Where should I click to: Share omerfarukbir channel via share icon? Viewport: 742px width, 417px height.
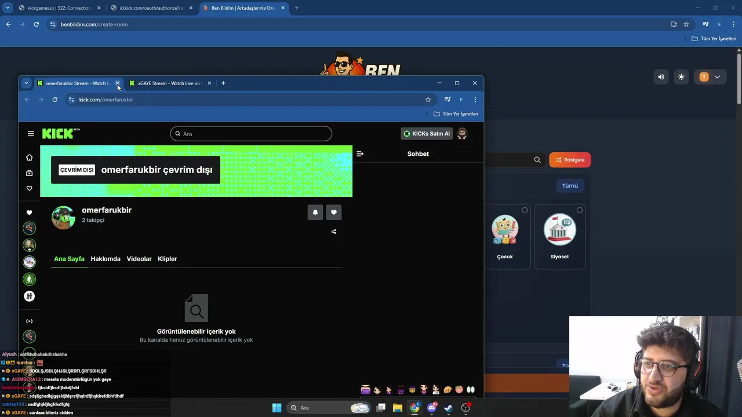334,232
